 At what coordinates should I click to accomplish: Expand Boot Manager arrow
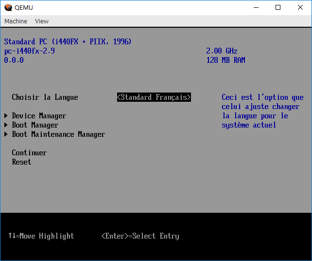coord(6,125)
